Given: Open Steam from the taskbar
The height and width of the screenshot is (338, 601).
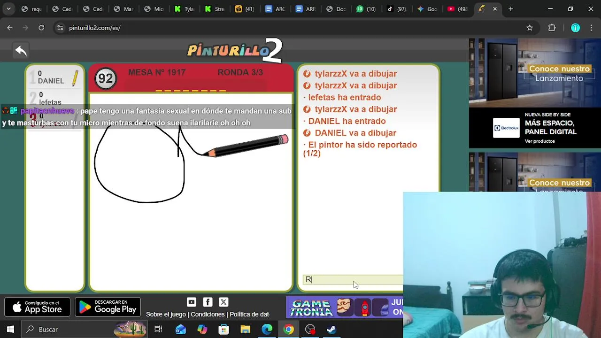Looking at the screenshot, I should [332, 329].
